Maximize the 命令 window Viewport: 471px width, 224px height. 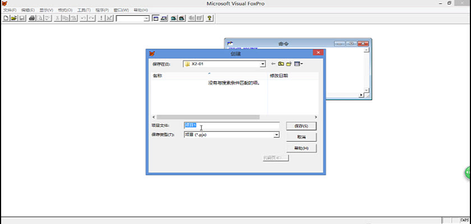click(351, 44)
